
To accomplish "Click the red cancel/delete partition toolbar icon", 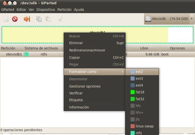I will coord(15,19).
